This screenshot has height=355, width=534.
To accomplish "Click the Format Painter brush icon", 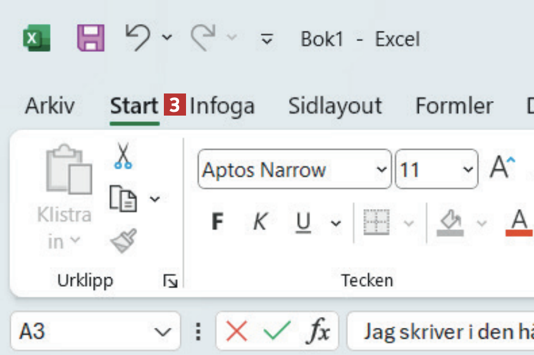I will coord(123,241).
